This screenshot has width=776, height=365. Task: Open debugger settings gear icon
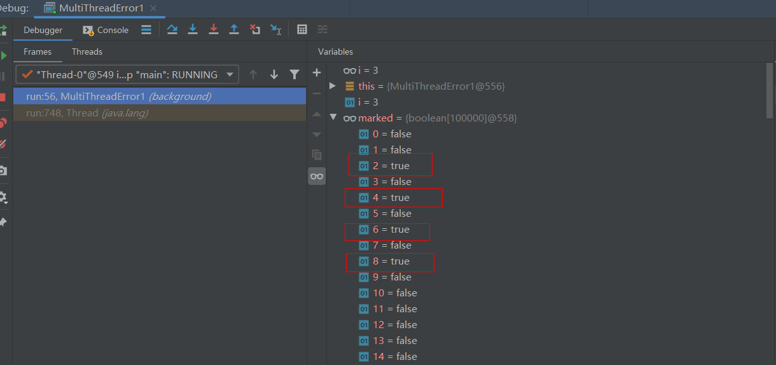coord(3,198)
